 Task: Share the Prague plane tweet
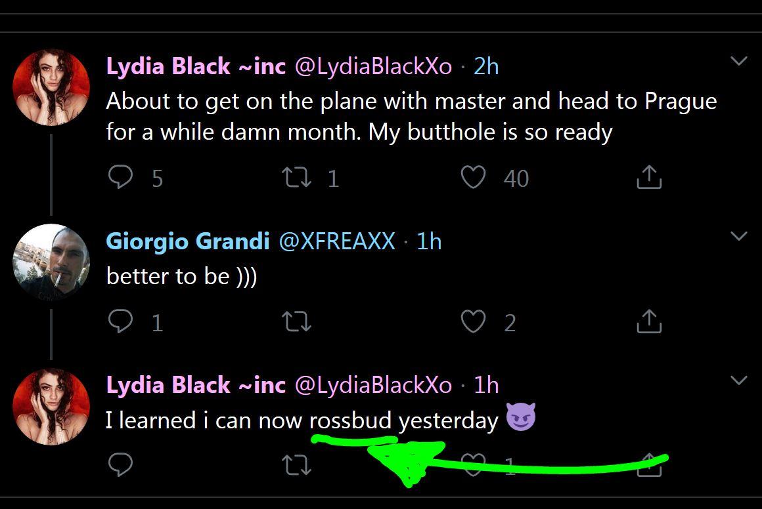pos(648,177)
